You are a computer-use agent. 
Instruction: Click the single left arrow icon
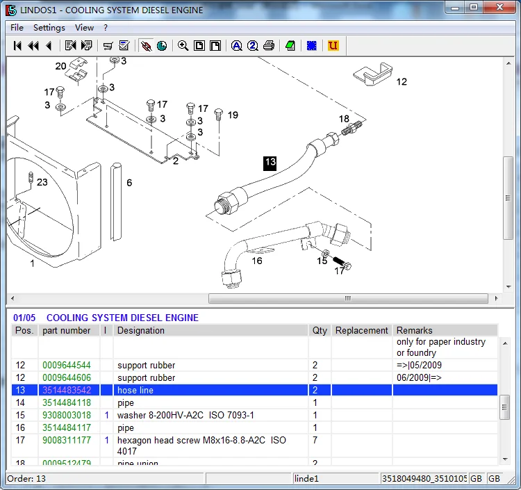49,46
